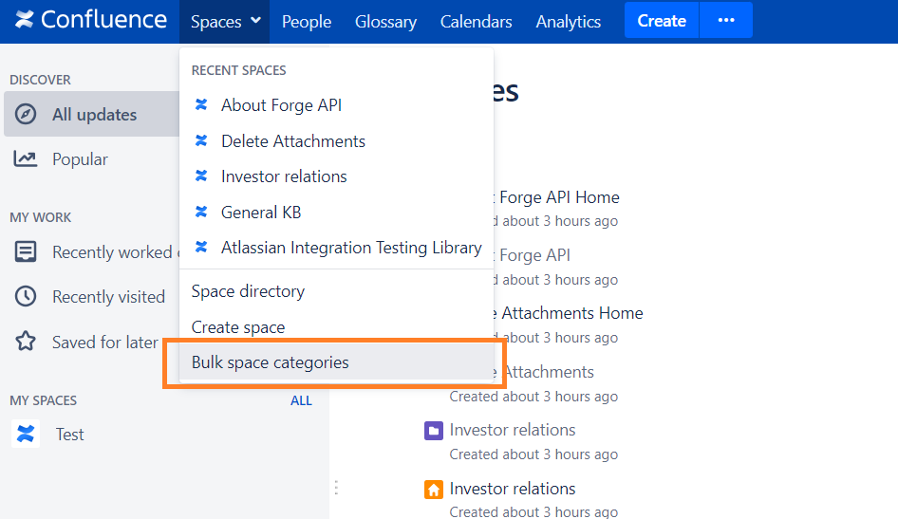Choose Bulk space categories menu item
This screenshot has width=898, height=519.
click(337, 362)
